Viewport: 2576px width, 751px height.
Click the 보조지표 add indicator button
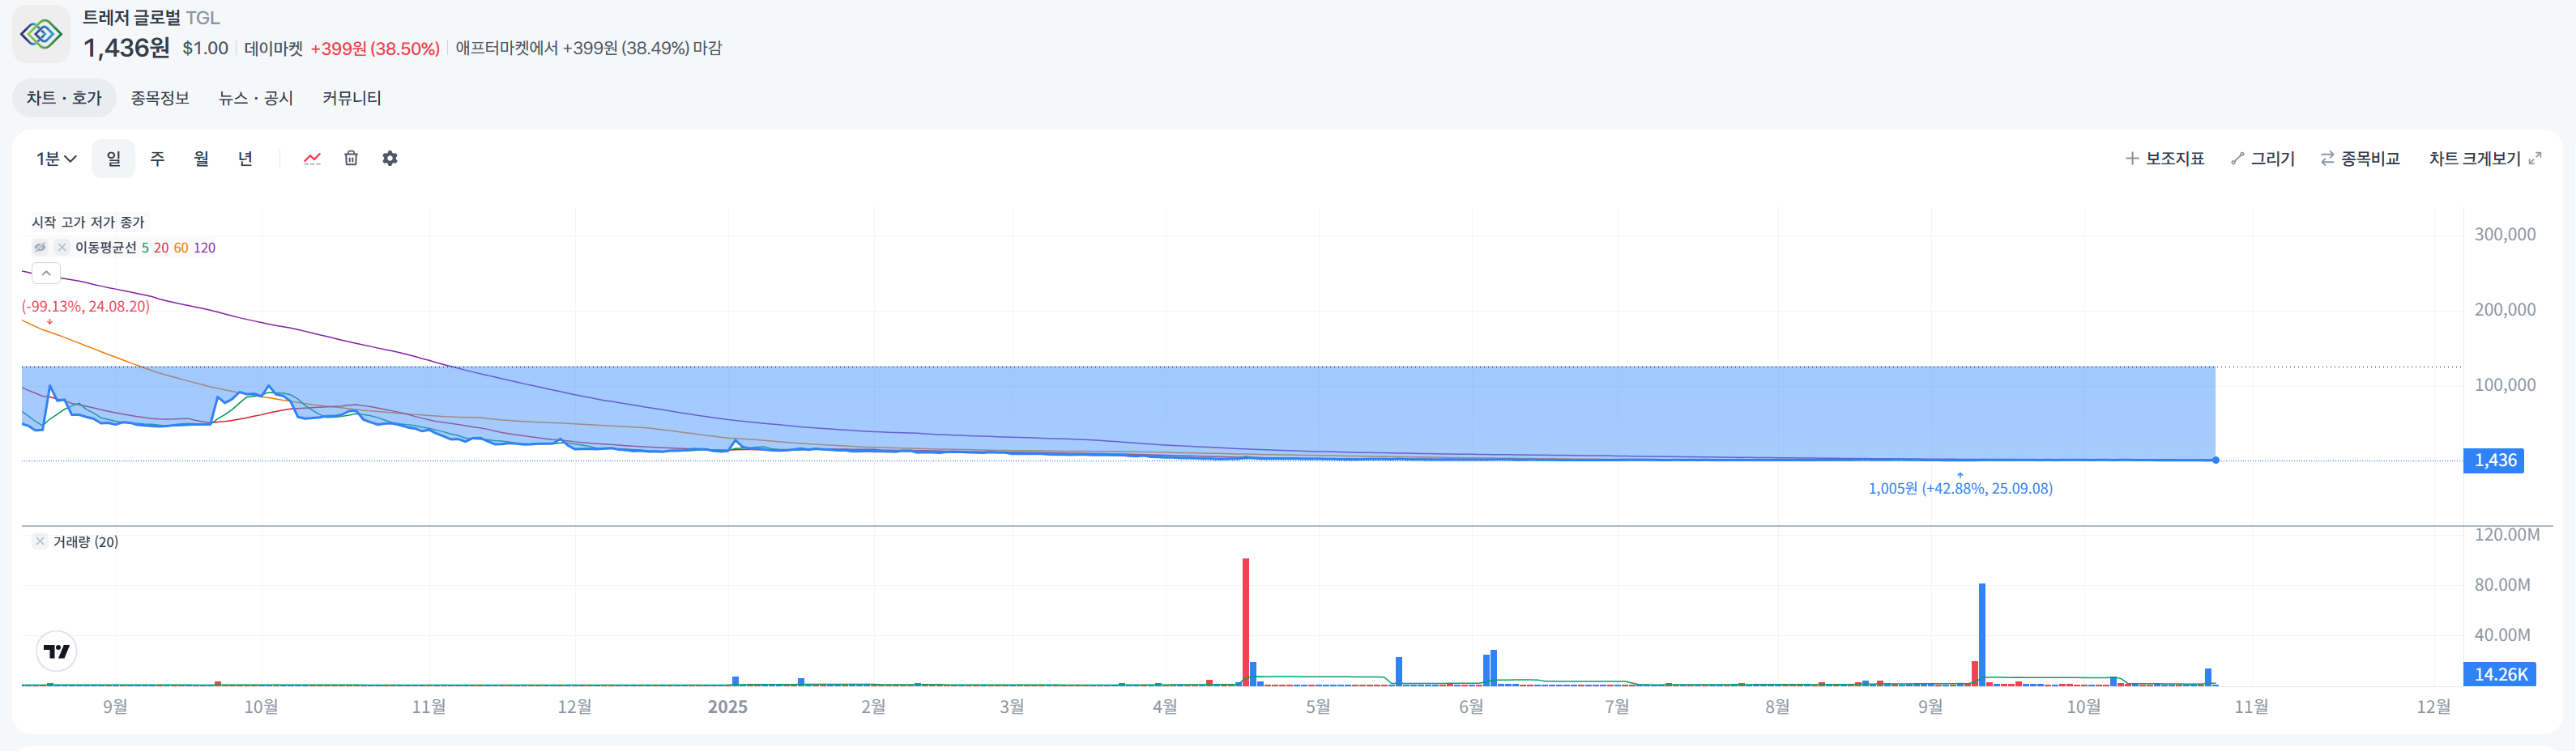click(2165, 159)
